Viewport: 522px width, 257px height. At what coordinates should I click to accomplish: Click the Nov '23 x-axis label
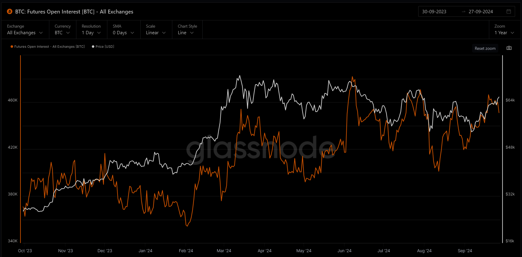coord(66,251)
